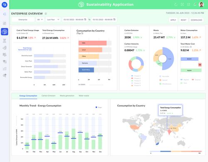The width and height of the screenshot is (208, 162).
Task: Open calendar icon in start date field
Action: tap(85, 20)
